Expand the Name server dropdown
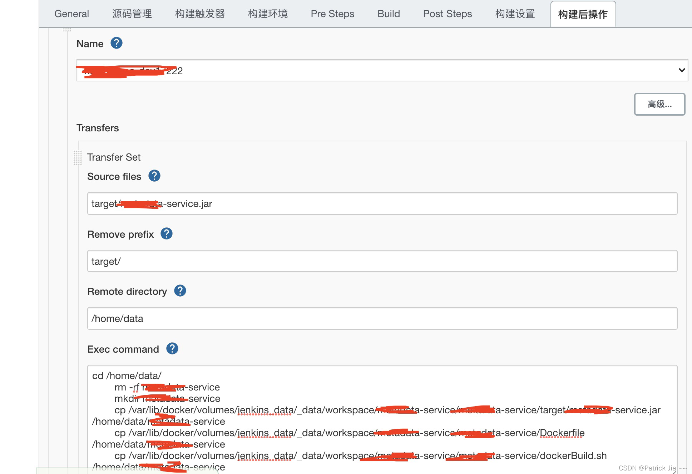Image resolution: width=692 pixels, height=474 pixels. (382, 70)
